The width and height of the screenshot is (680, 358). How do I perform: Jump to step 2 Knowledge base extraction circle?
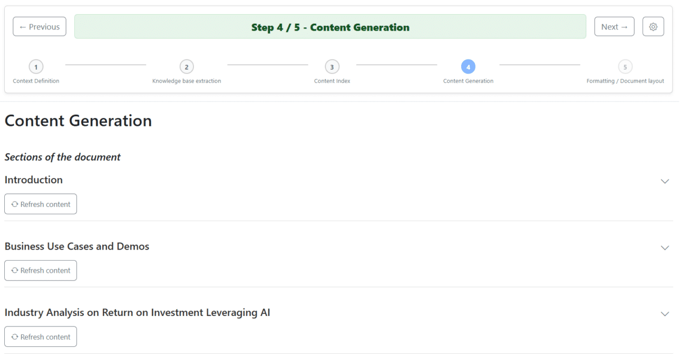(187, 67)
